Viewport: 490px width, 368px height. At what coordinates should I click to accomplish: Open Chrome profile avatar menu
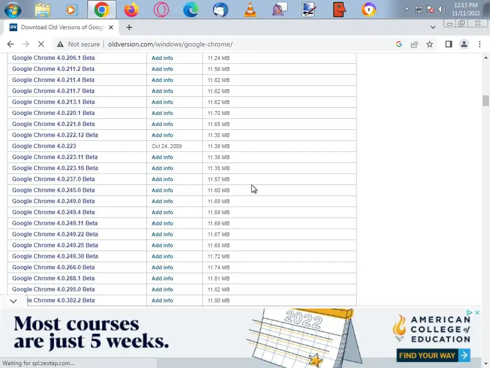(464, 44)
